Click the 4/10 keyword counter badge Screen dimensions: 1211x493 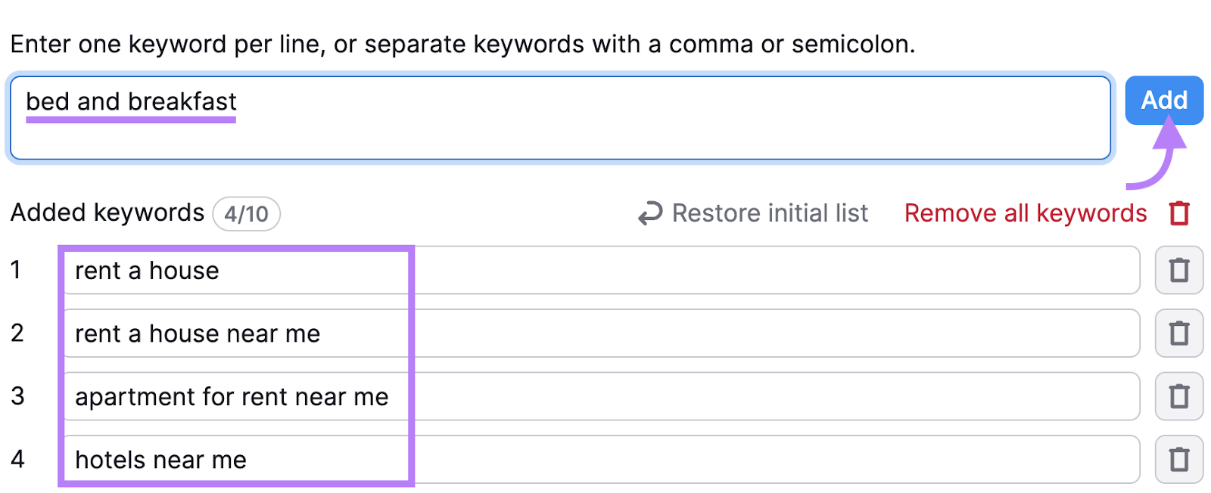[246, 213]
